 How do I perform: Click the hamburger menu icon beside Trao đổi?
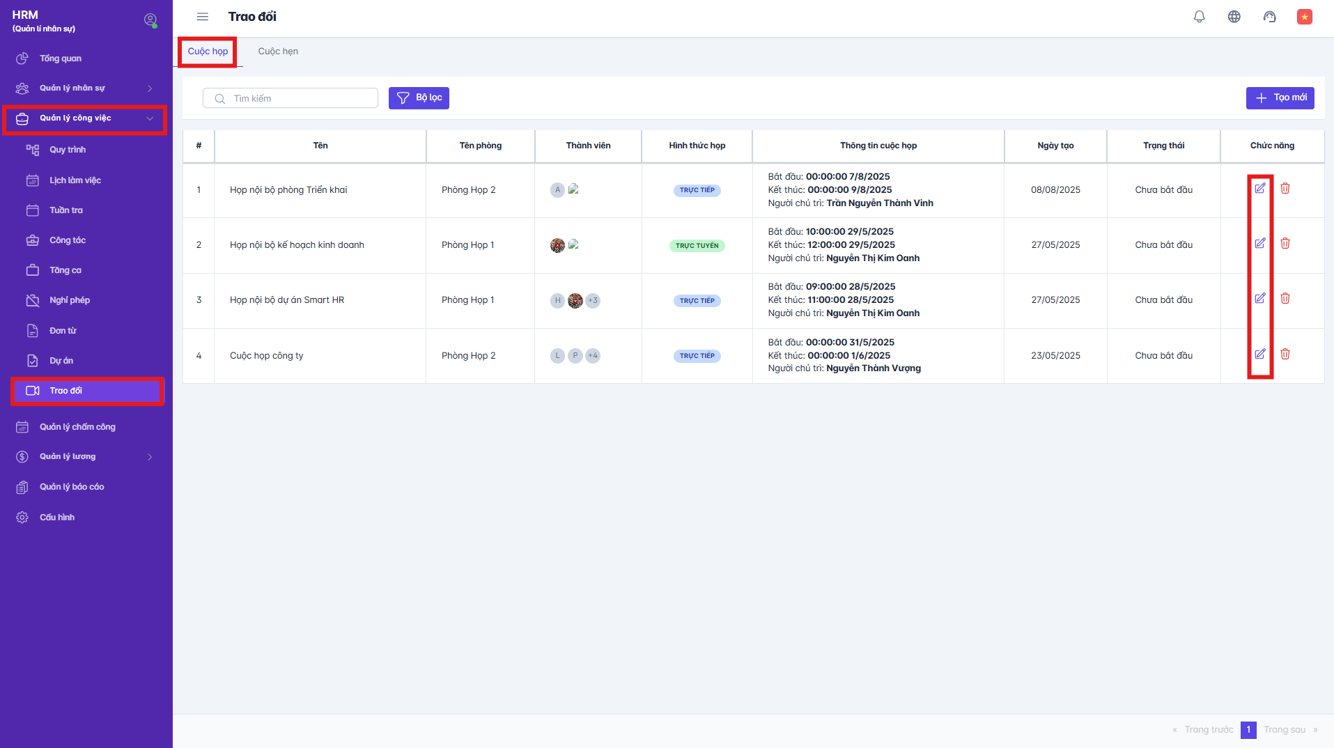[203, 16]
